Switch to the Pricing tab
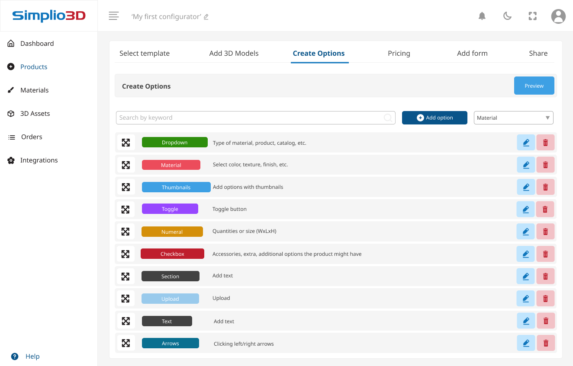573x366 pixels. [399, 53]
